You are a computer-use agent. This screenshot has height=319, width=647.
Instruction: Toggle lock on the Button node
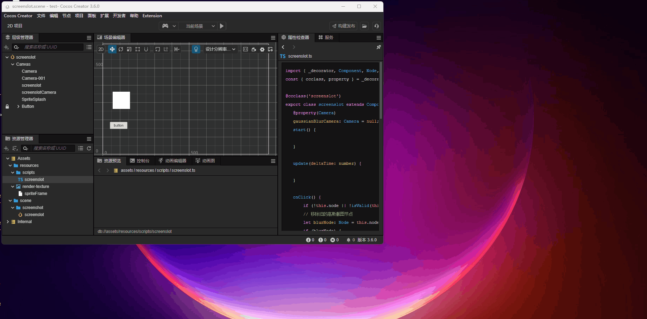click(x=7, y=106)
